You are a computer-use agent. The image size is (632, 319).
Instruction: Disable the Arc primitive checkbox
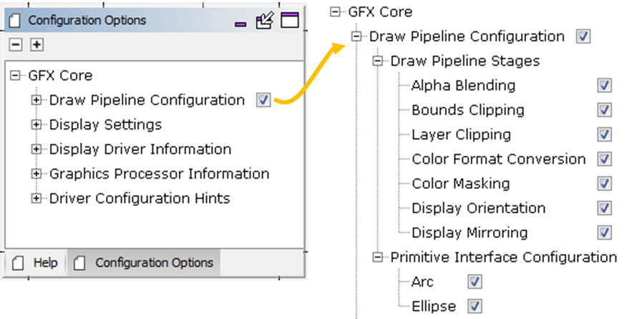(x=475, y=282)
